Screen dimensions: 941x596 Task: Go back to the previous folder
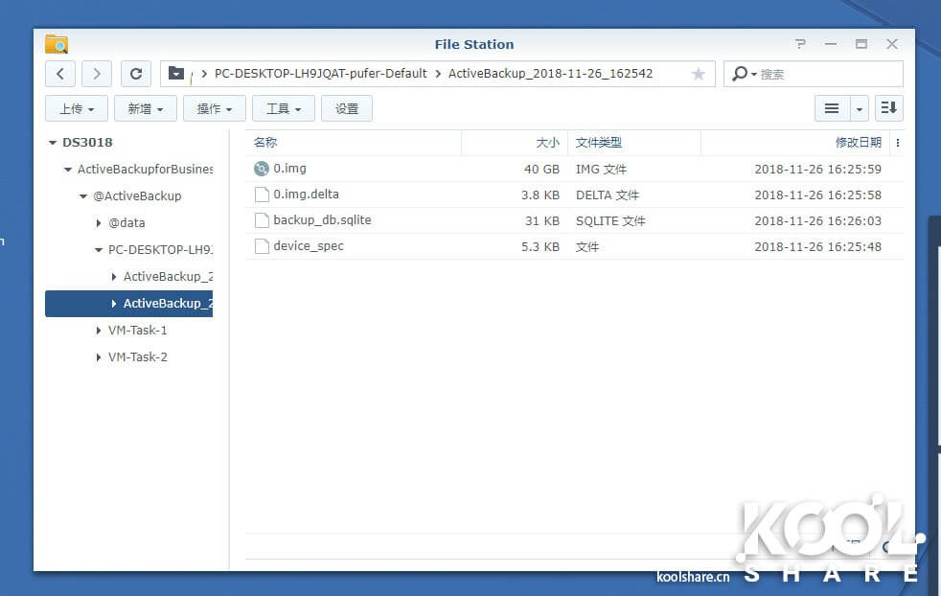click(60, 74)
